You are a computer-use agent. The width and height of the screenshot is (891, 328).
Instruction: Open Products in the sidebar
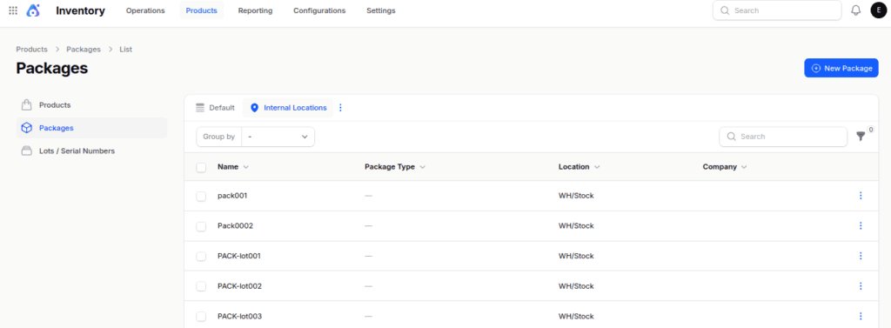(91, 105)
